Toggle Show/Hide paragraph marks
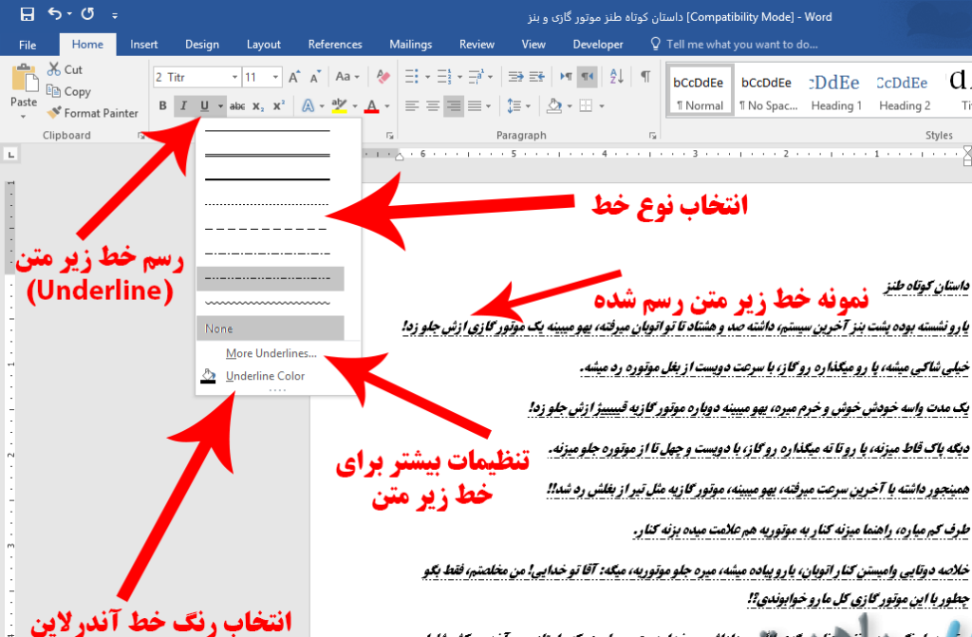This screenshot has height=637, width=972. (x=645, y=77)
